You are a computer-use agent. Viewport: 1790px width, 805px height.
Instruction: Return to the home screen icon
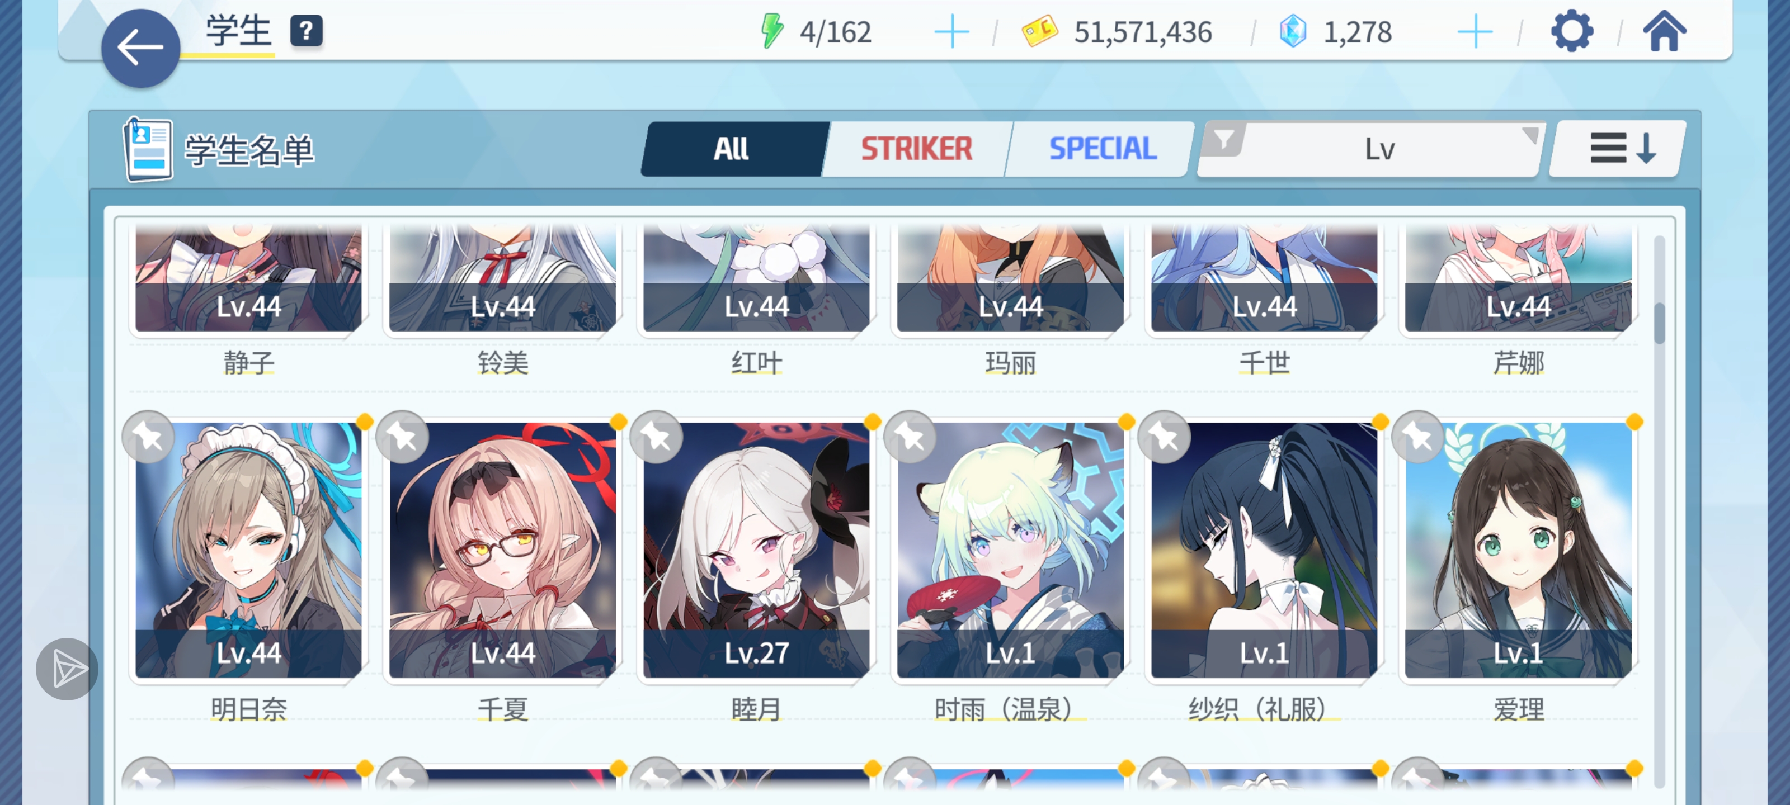1664,31
